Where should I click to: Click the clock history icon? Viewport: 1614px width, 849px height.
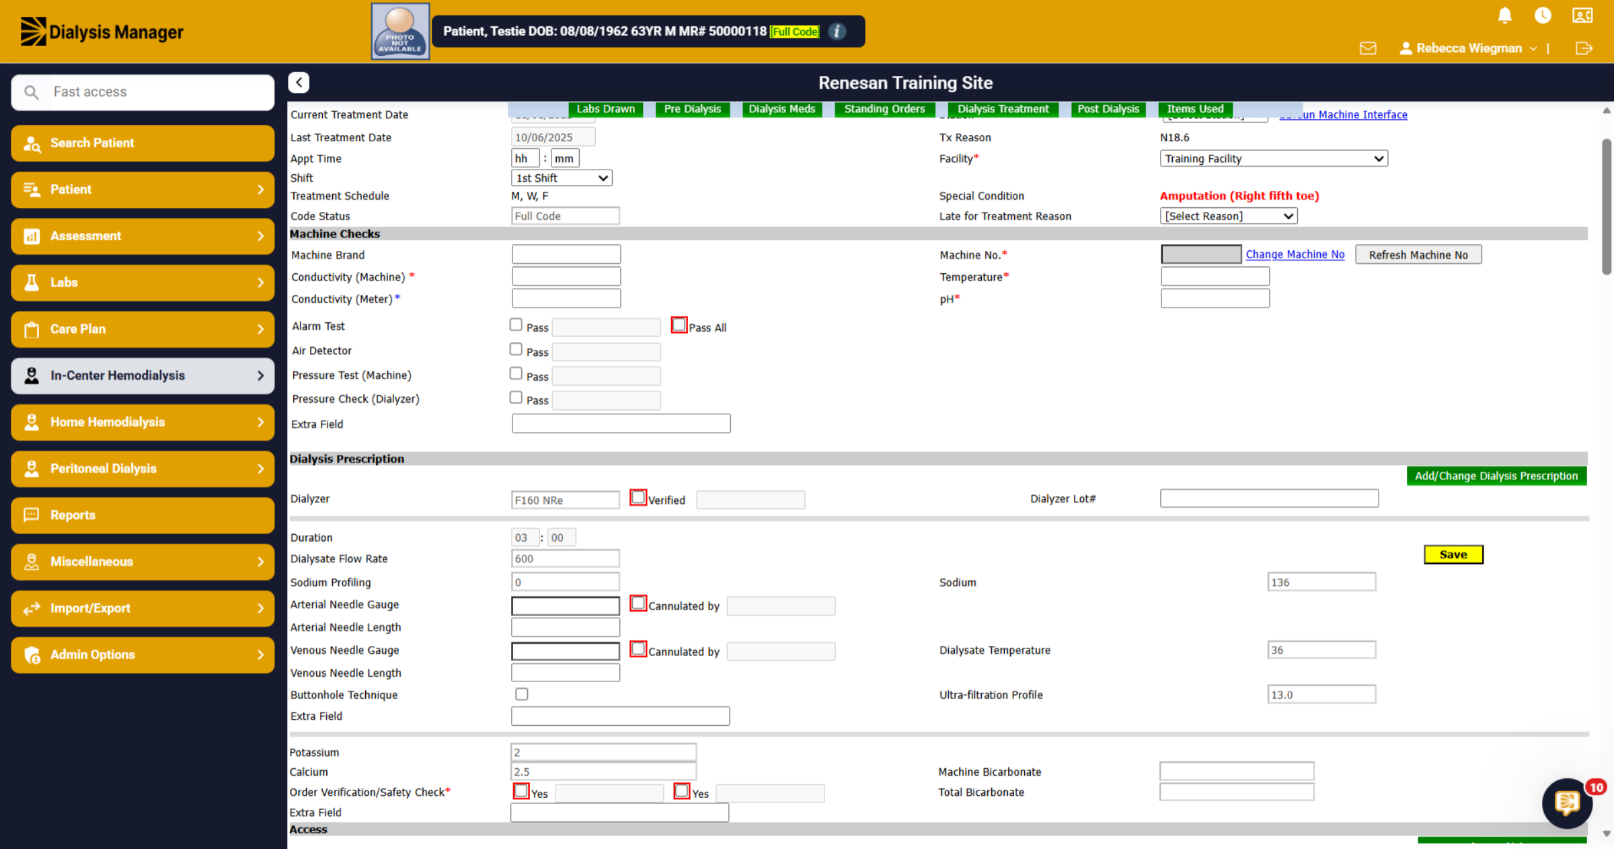point(1543,15)
